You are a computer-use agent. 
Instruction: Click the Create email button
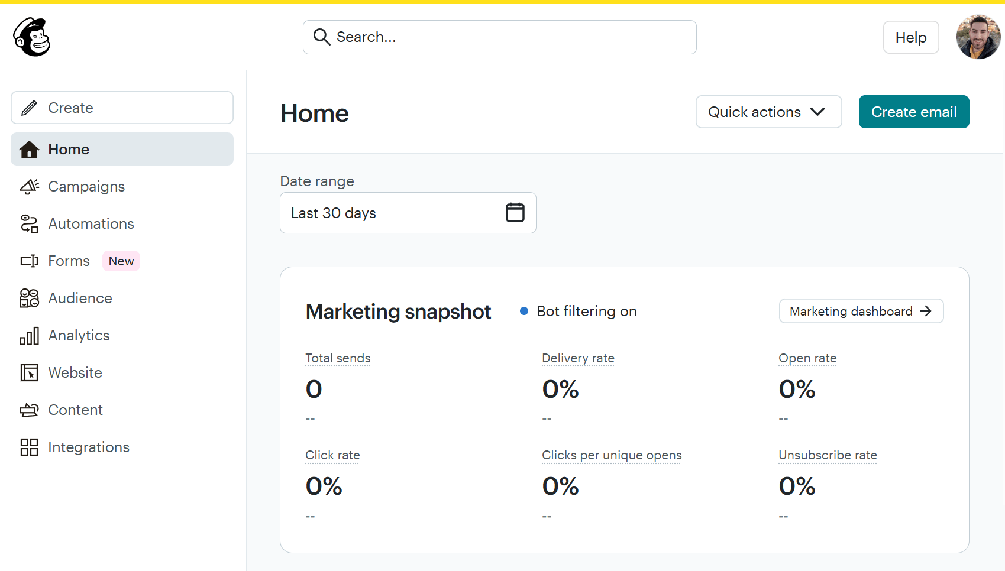coord(913,112)
